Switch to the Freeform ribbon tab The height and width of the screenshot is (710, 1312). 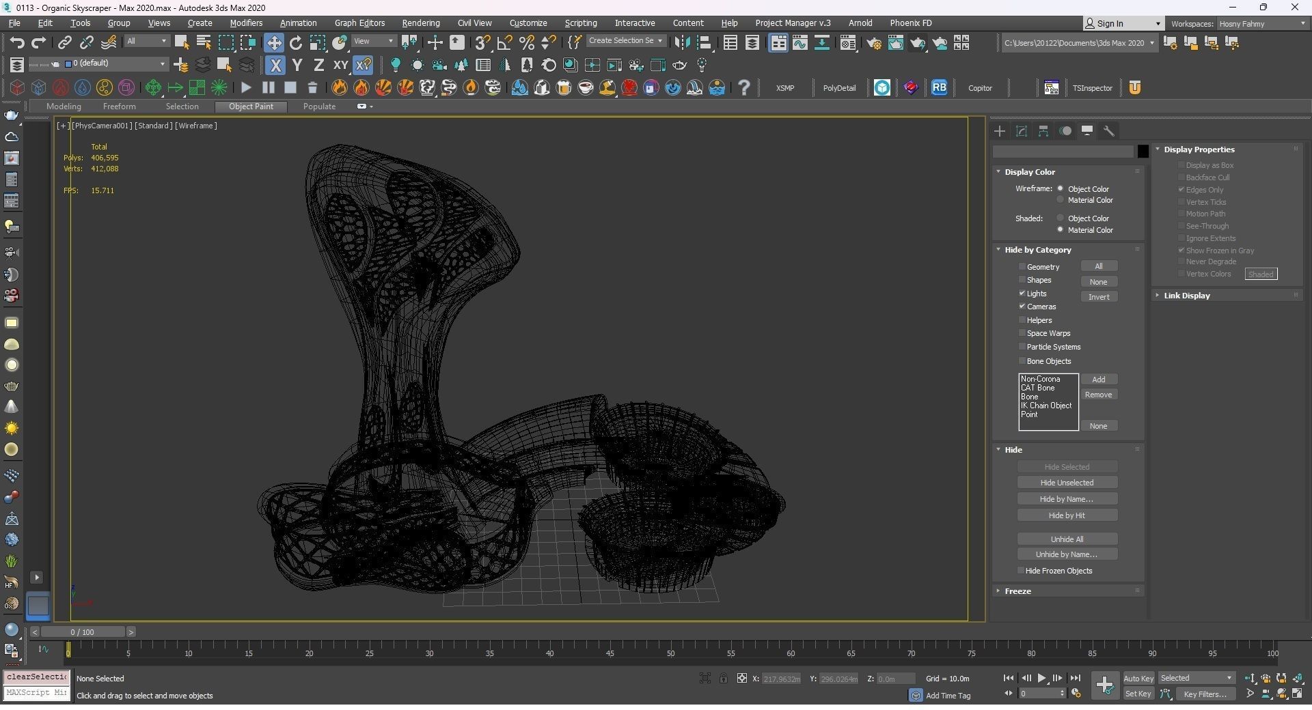(119, 106)
